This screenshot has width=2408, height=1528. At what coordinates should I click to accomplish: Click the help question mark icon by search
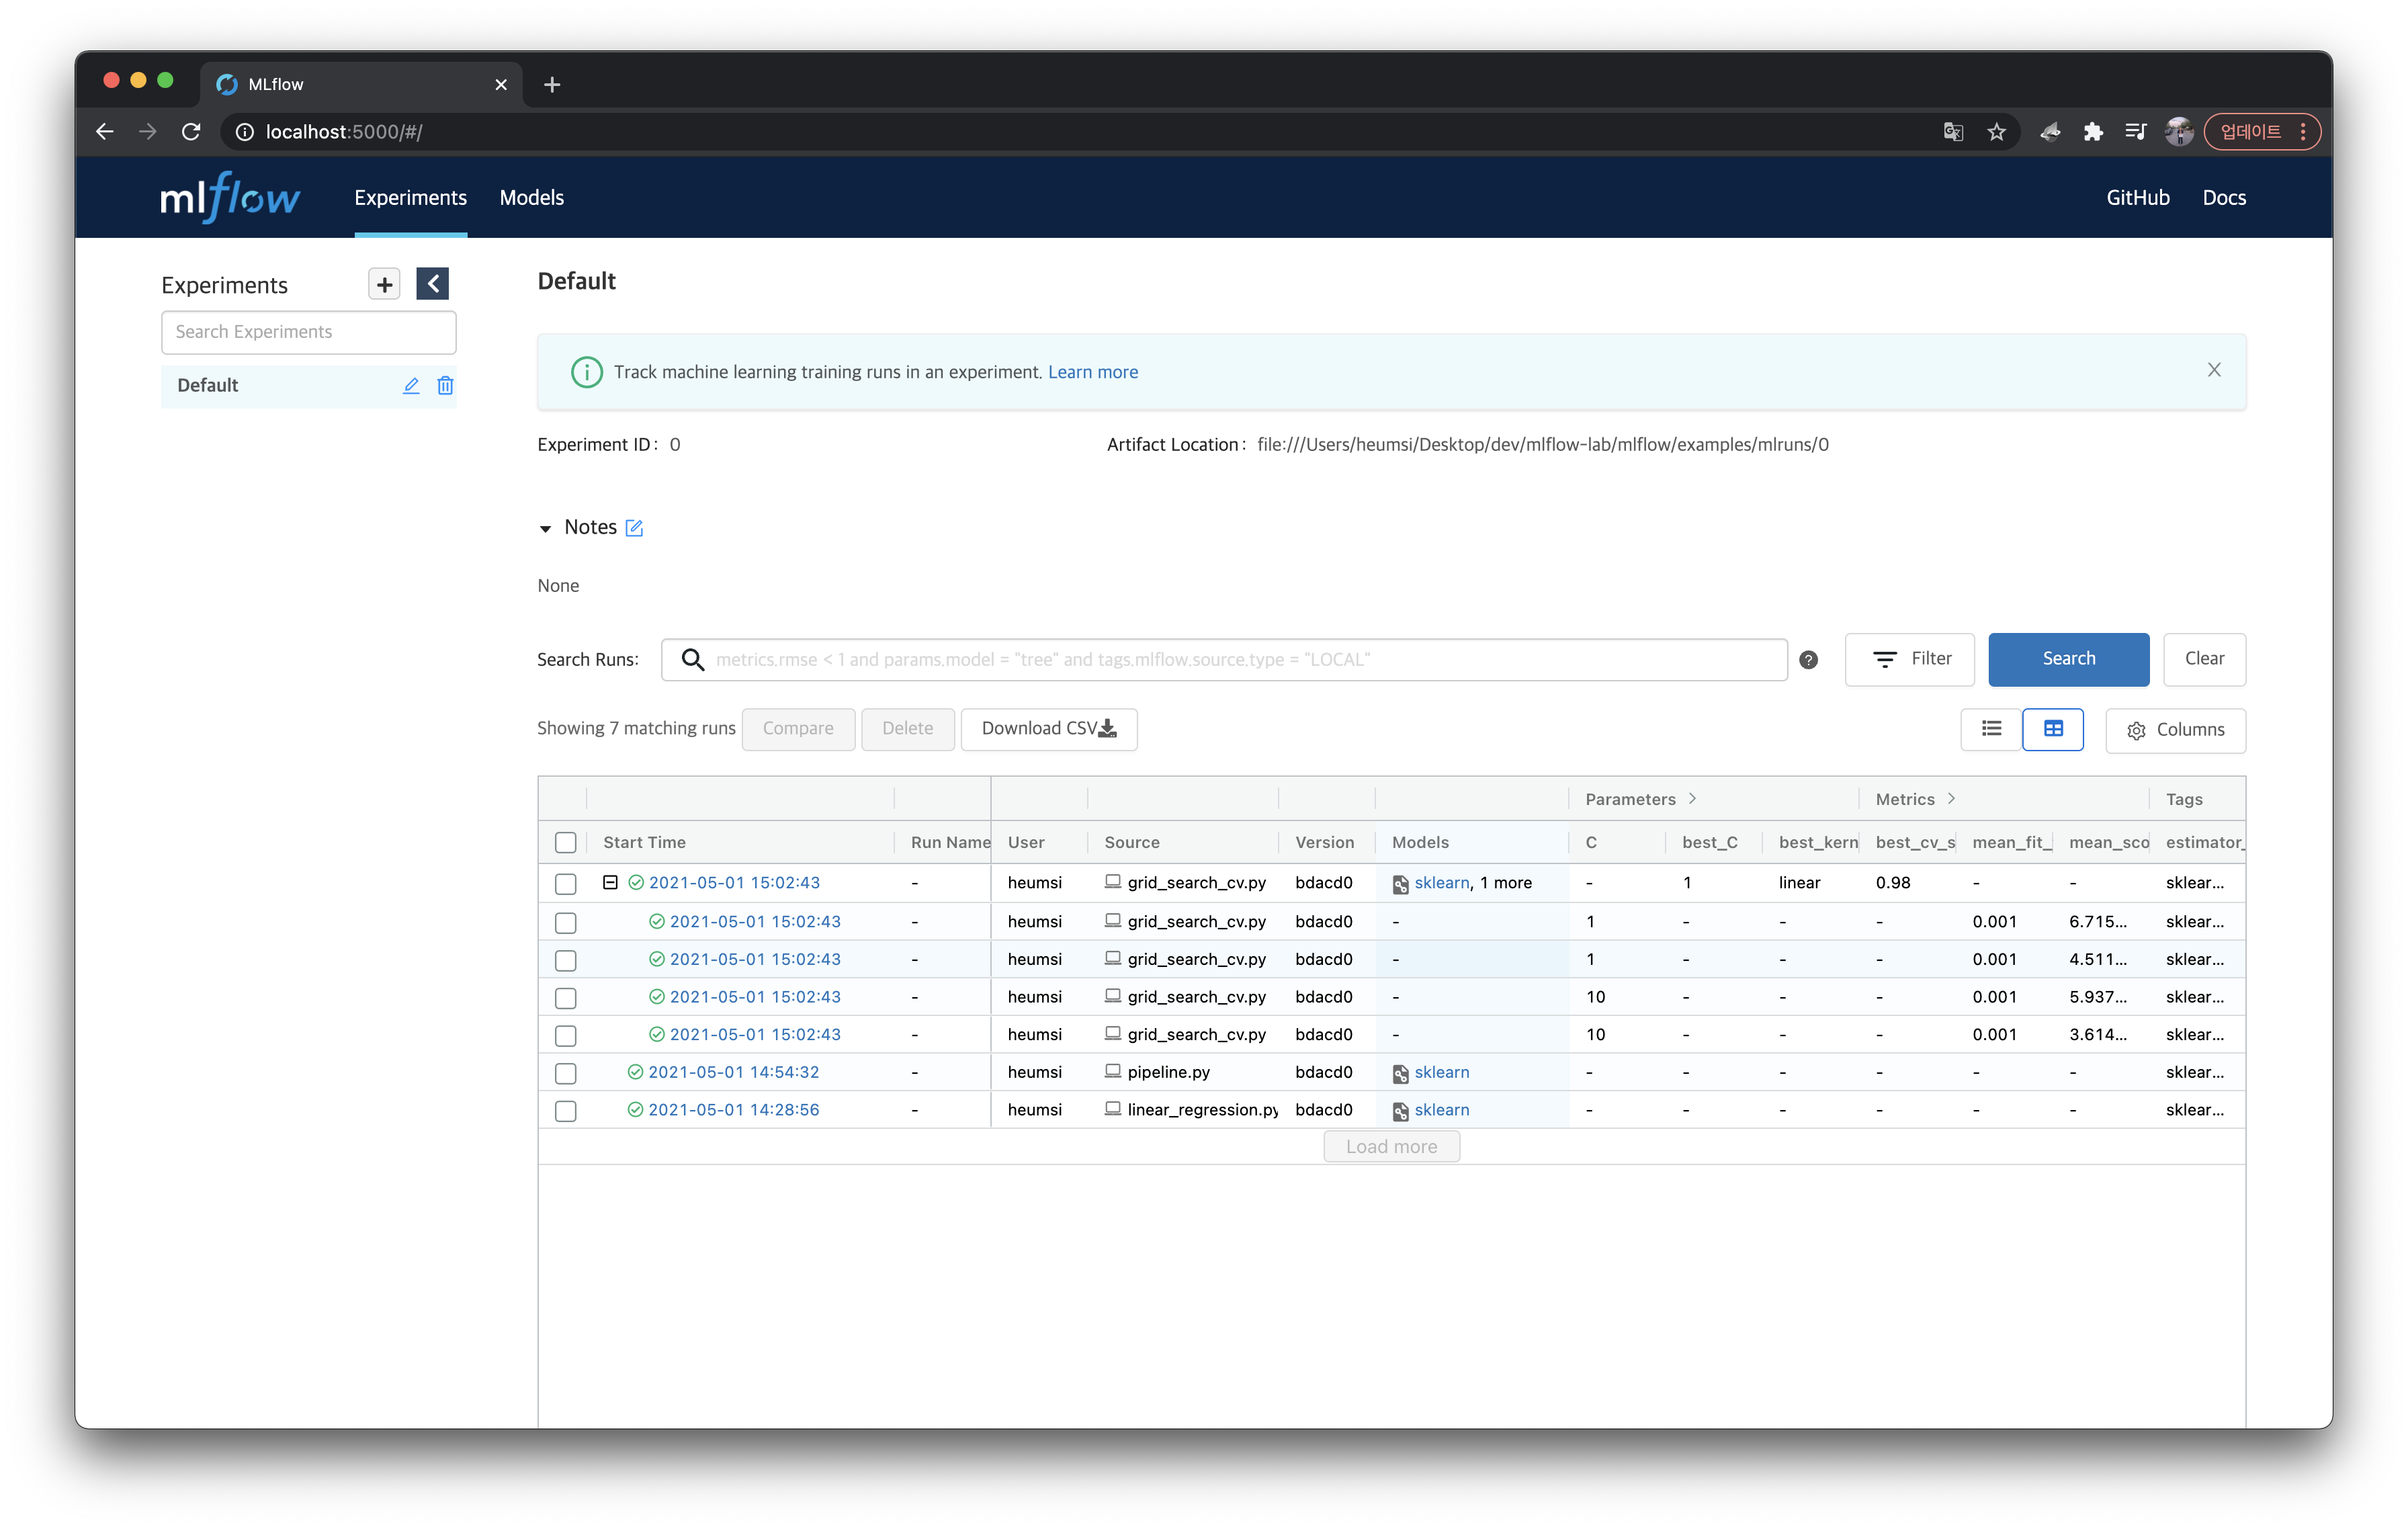coord(1808,660)
